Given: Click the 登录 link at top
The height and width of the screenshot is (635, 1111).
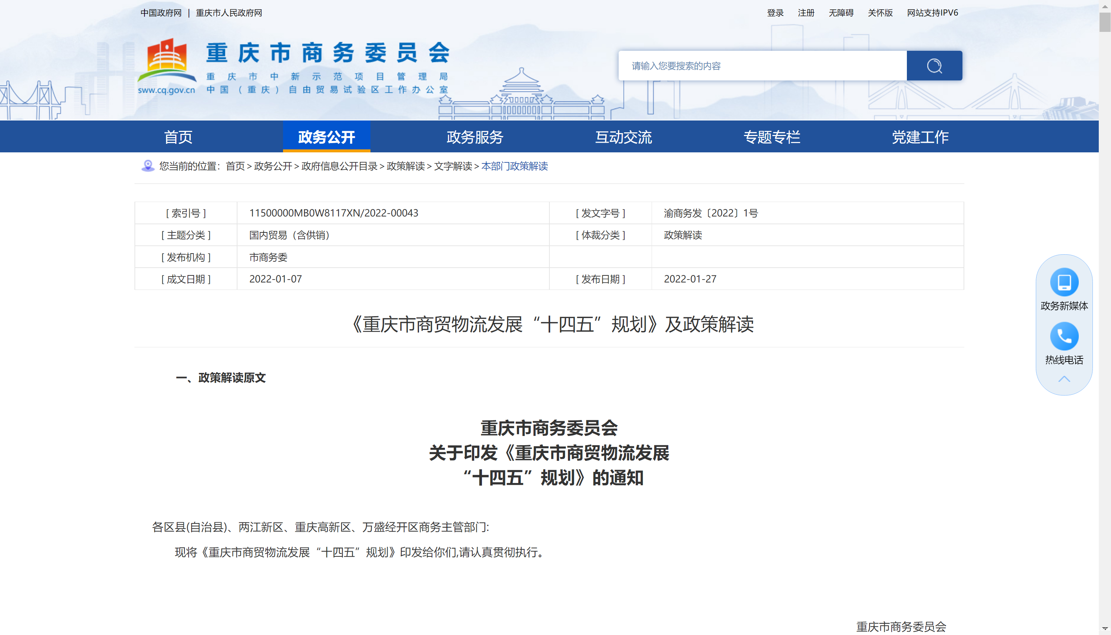Looking at the screenshot, I should (x=775, y=13).
